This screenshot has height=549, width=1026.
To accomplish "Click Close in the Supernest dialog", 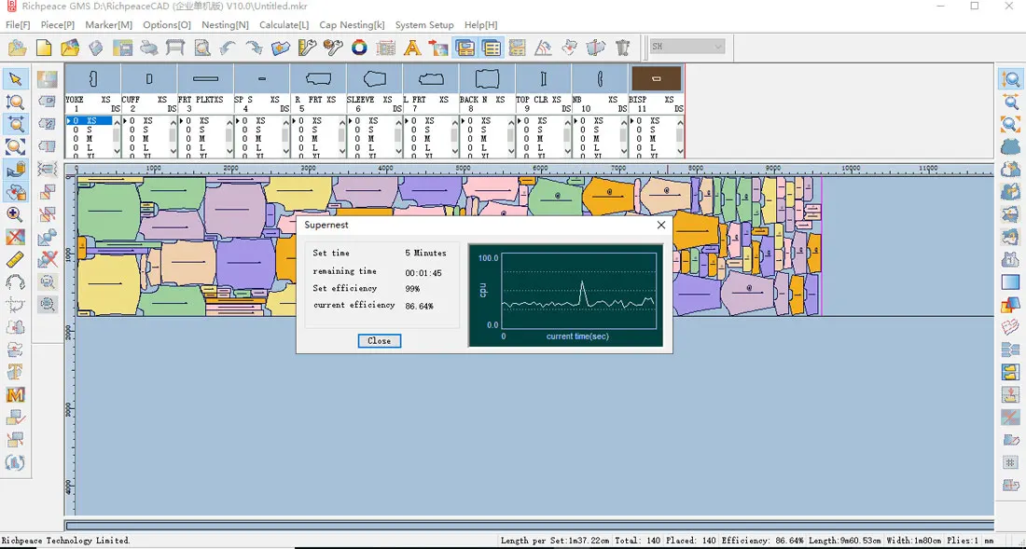I will (x=379, y=340).
